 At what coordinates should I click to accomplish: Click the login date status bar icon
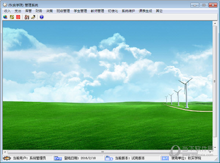58,158
